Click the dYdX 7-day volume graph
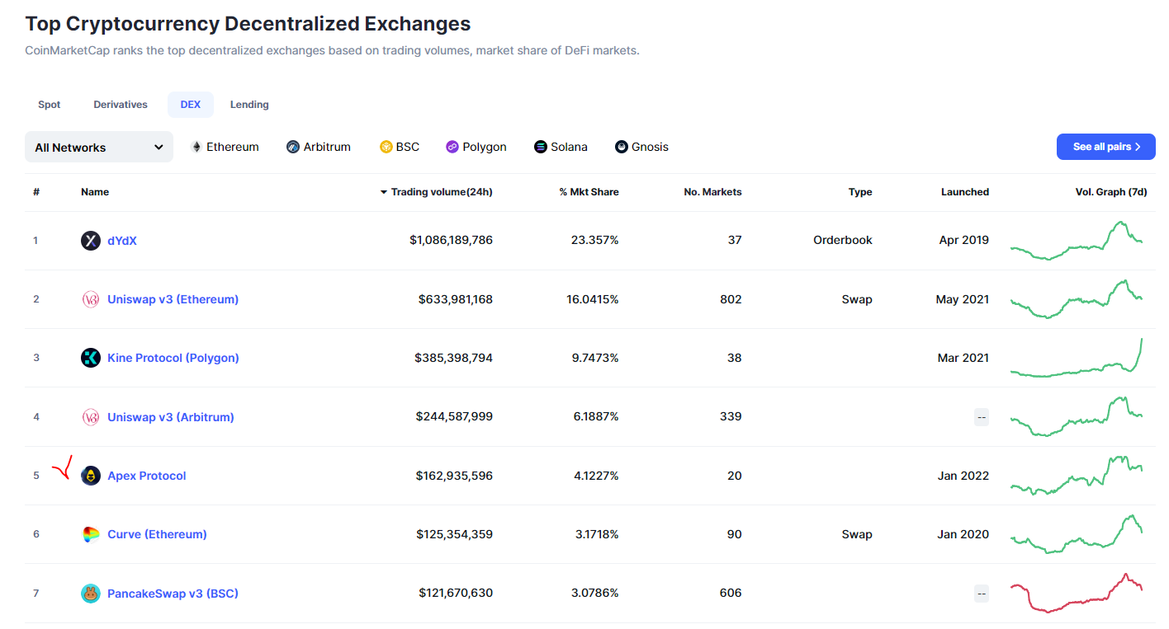Viewport: 1169px width, 629px height. (1077, 240)
